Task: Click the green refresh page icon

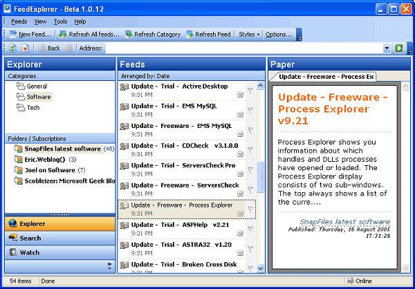Action: click(12, 48)
